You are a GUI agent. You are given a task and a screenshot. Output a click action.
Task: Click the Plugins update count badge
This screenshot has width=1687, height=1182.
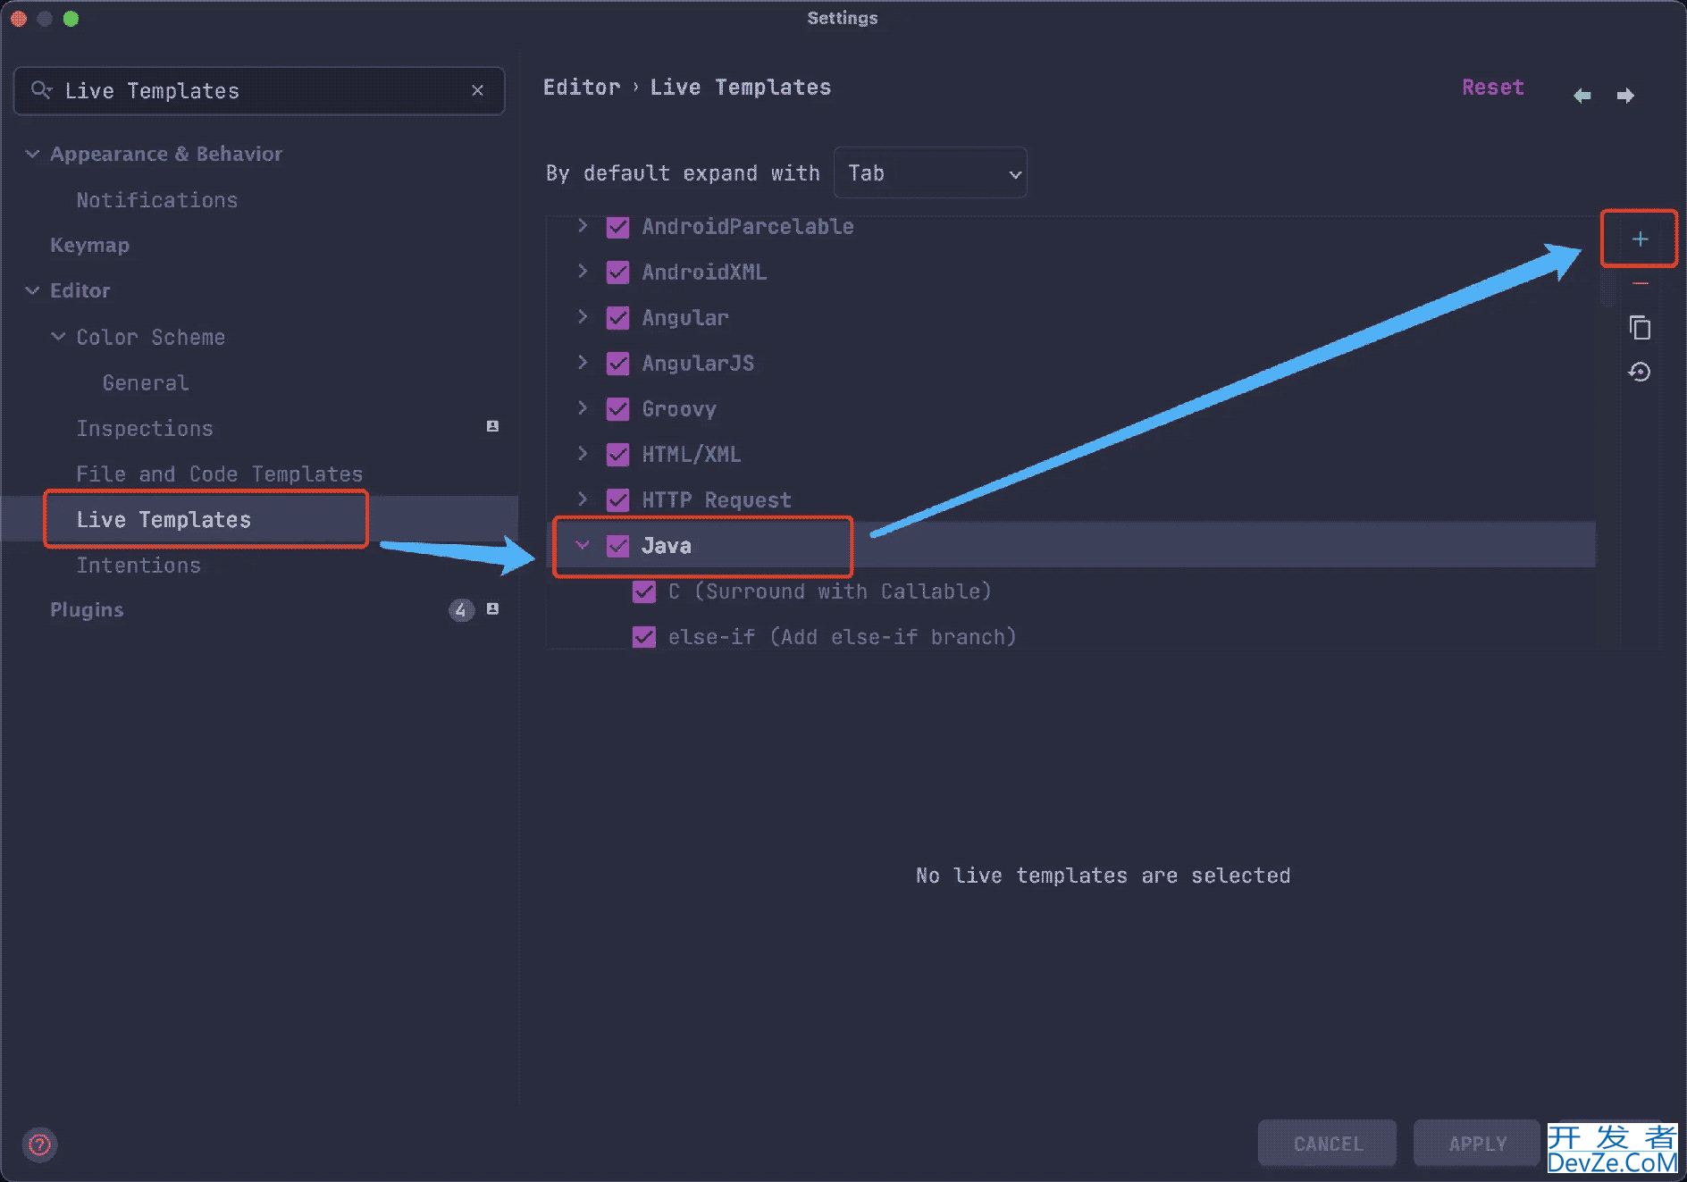coord(460,610)
